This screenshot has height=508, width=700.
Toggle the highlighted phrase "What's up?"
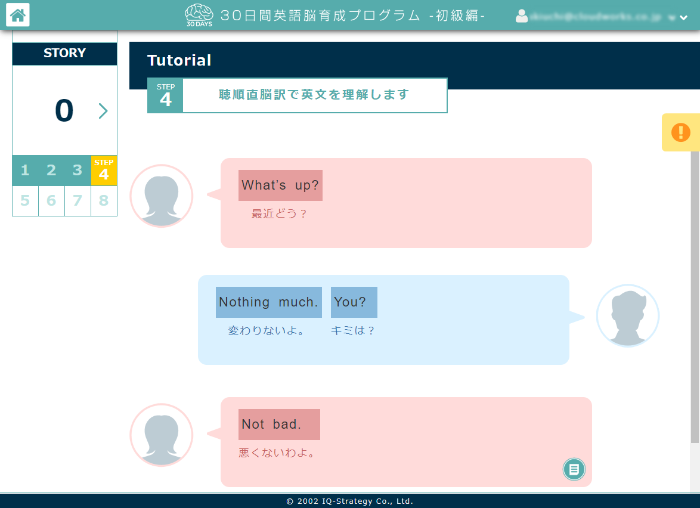click(280, 185)
